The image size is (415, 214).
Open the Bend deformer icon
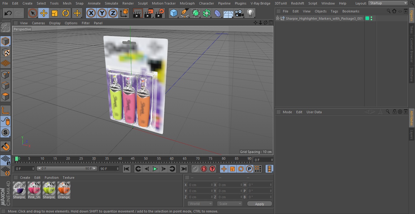(218, 13)
